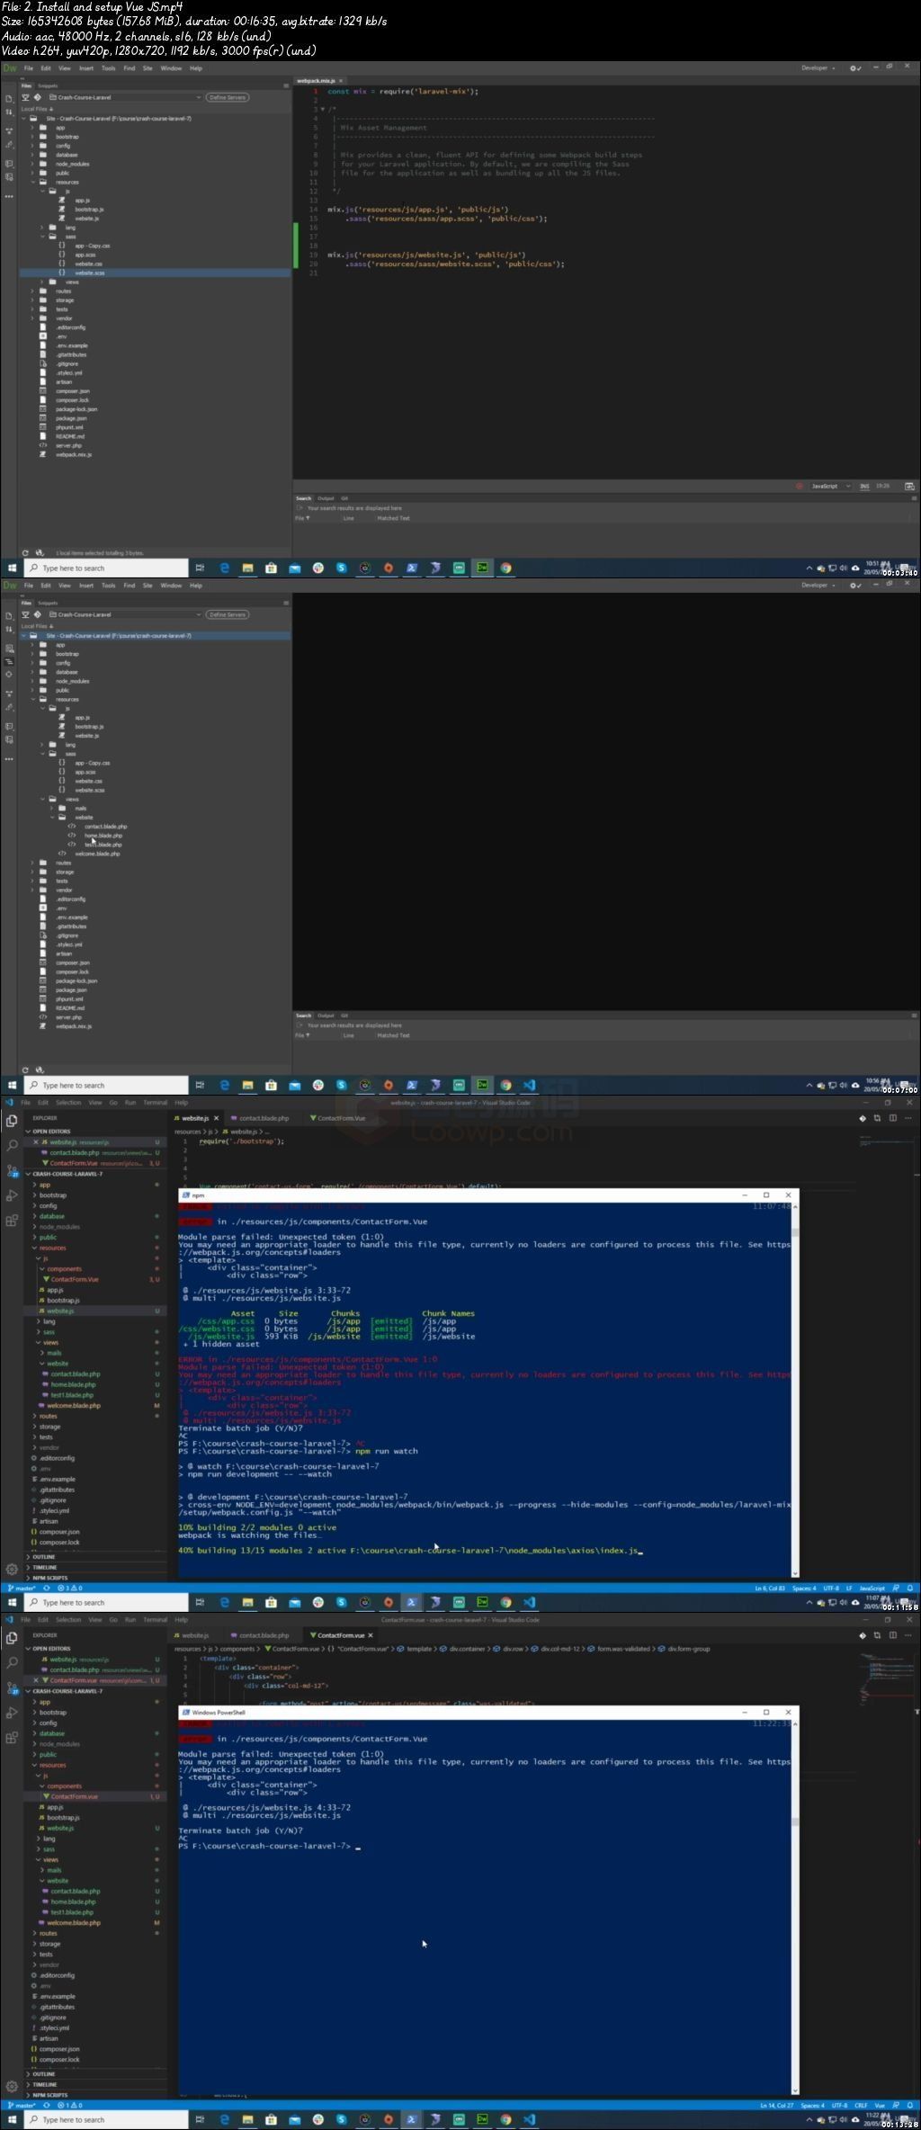Select website.scss in the Dreamweaver window showing webpack.mix.js code
Viewport: 921px width, 2130px height.
tap(89, 273)
